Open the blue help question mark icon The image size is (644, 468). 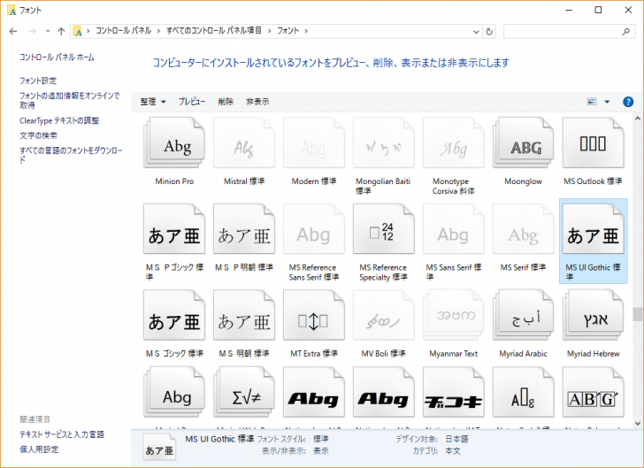click(628, 102)
